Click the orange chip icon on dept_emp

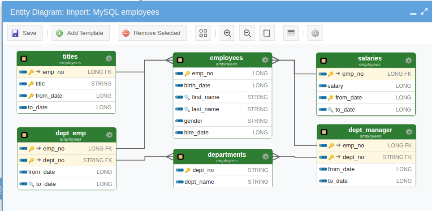point(24,135)
